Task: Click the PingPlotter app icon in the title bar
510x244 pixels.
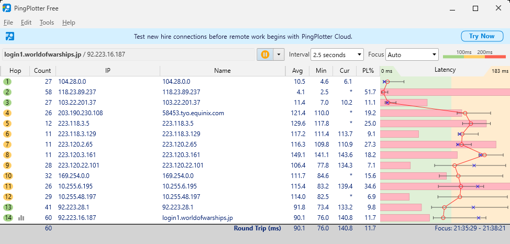Action: (x=6, y=8)
